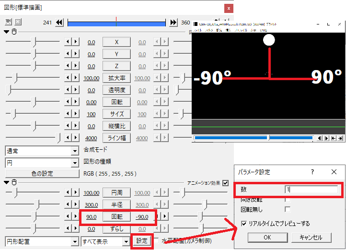Jump to the next object via the double-right arrow

[173, 23]
